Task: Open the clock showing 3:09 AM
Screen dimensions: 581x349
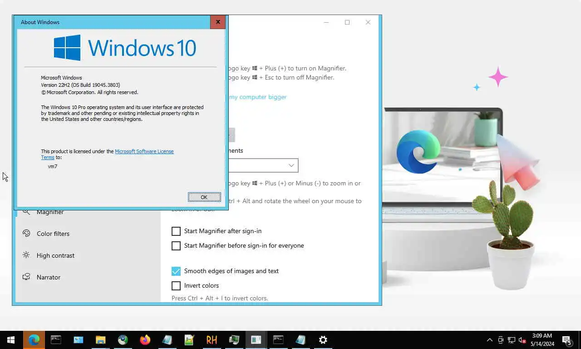Action: coord(542,340)
